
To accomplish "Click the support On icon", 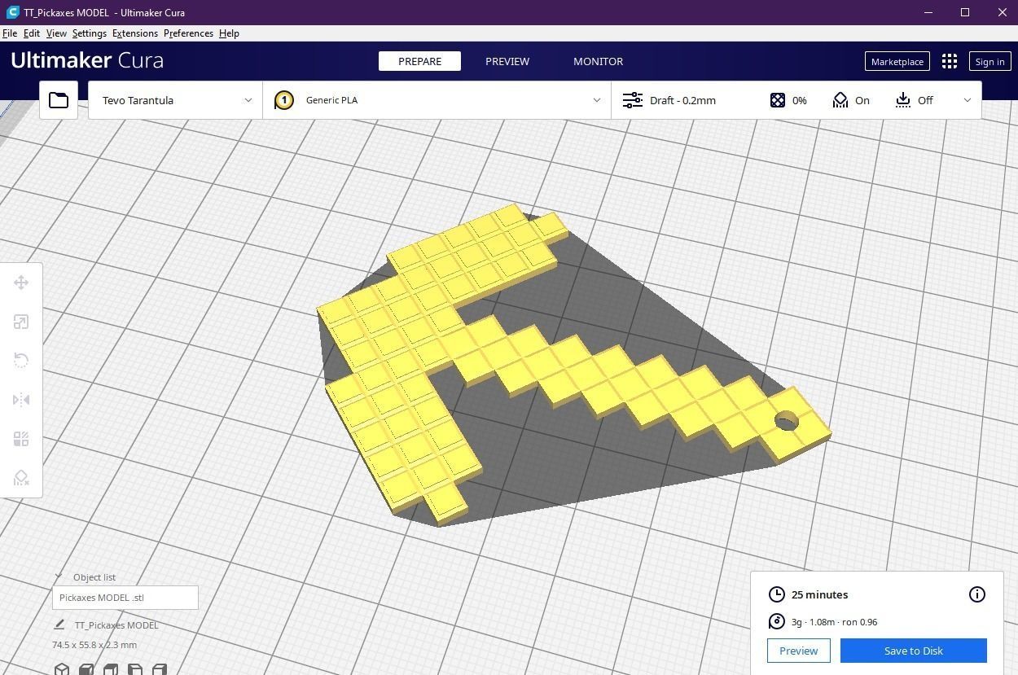I will (840, 100).
